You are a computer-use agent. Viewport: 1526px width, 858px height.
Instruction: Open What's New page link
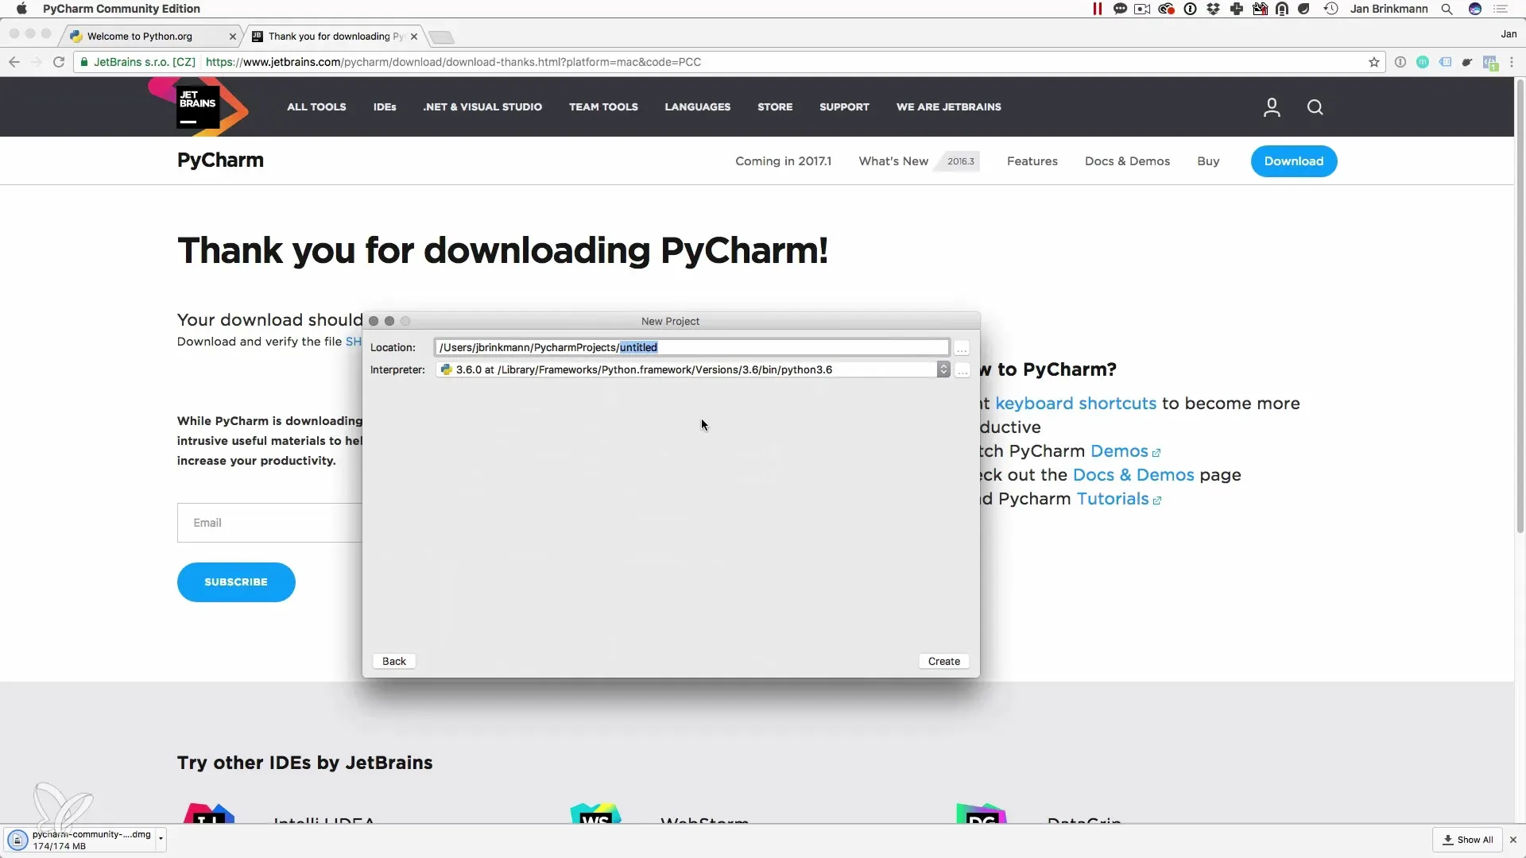(893, 161)
